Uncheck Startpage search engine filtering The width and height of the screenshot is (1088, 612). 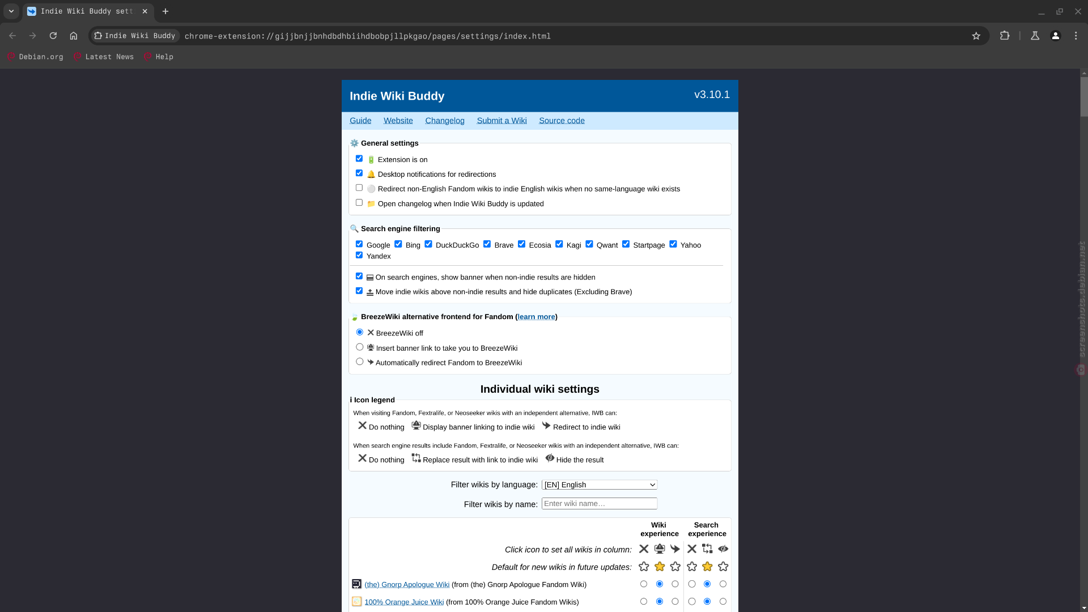pyautogui.click(x=626, y=244)
